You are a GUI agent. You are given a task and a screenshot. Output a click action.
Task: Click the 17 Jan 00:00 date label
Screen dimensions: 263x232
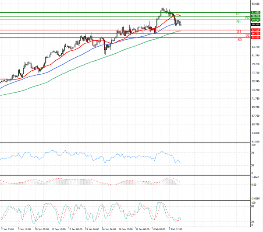pyautogui.click(x=75, y=229)
